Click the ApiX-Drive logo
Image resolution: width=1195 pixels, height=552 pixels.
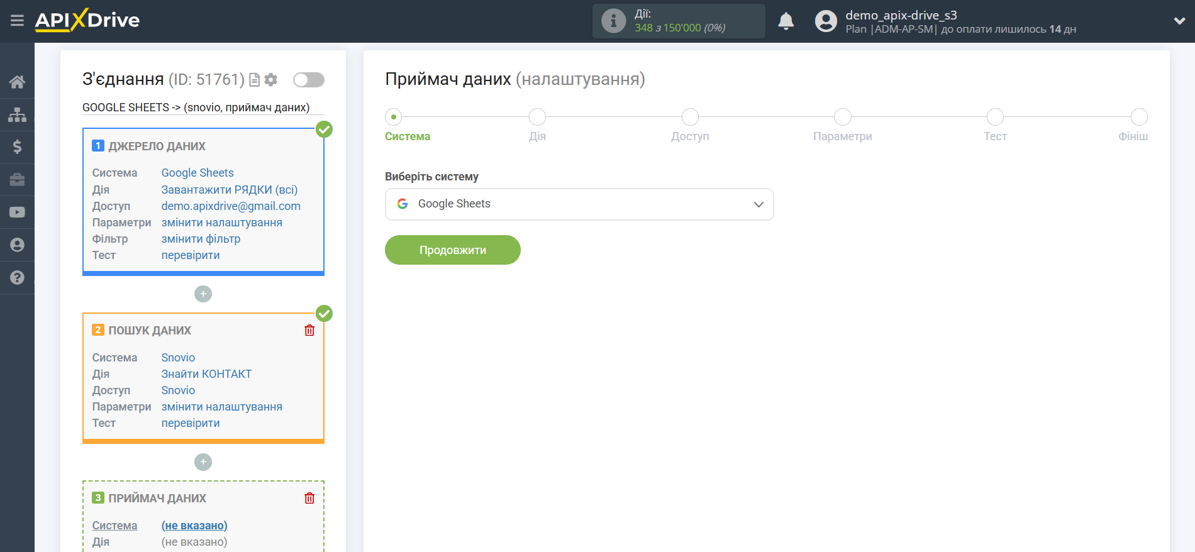click(x=87, y=20)
